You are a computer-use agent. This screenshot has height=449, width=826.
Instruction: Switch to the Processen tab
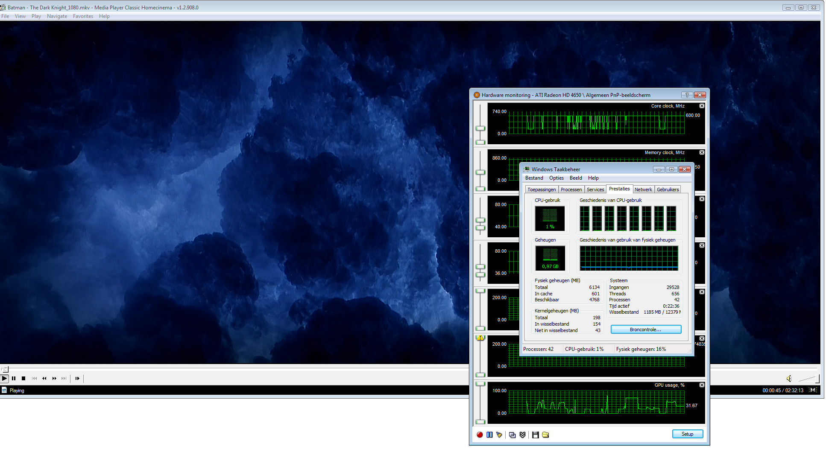click(571, 190)
